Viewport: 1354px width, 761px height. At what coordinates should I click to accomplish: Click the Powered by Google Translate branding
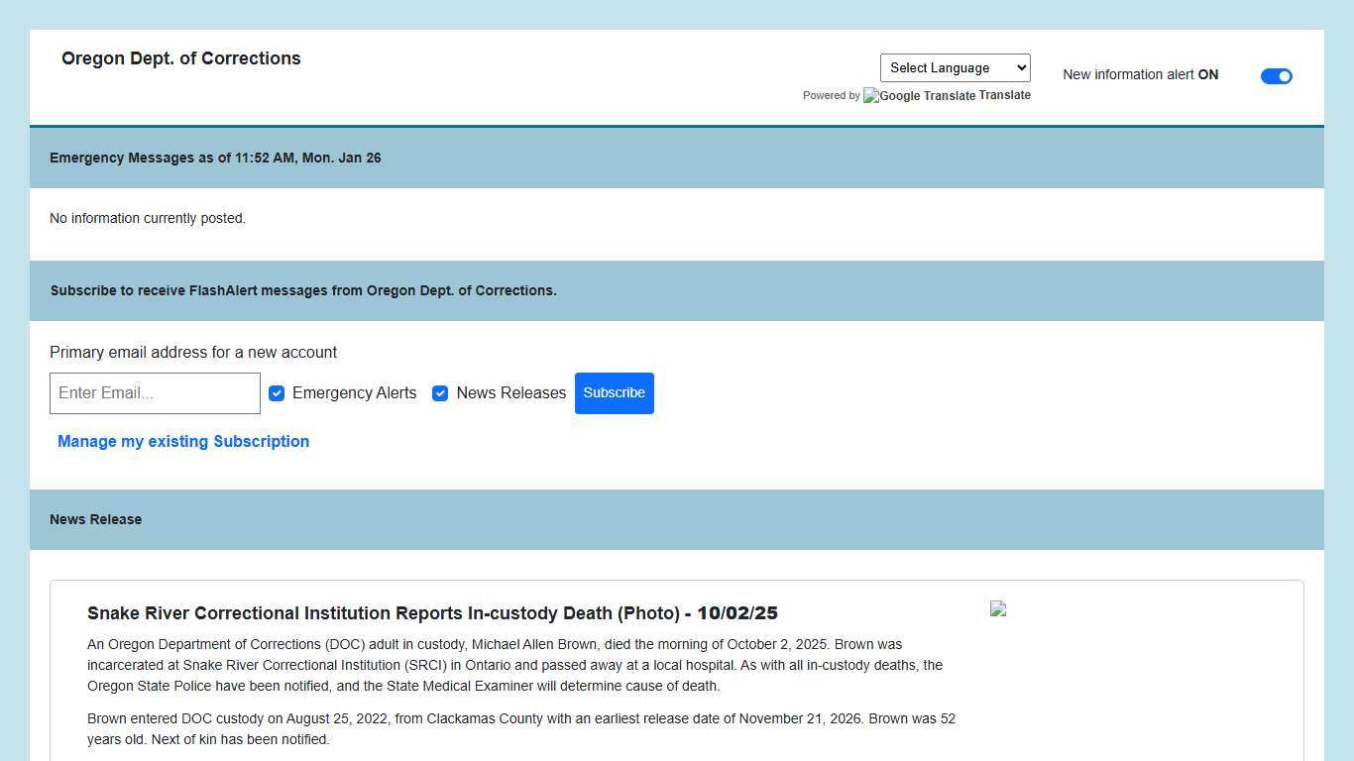pyautogui.click(x=831, y=95)
